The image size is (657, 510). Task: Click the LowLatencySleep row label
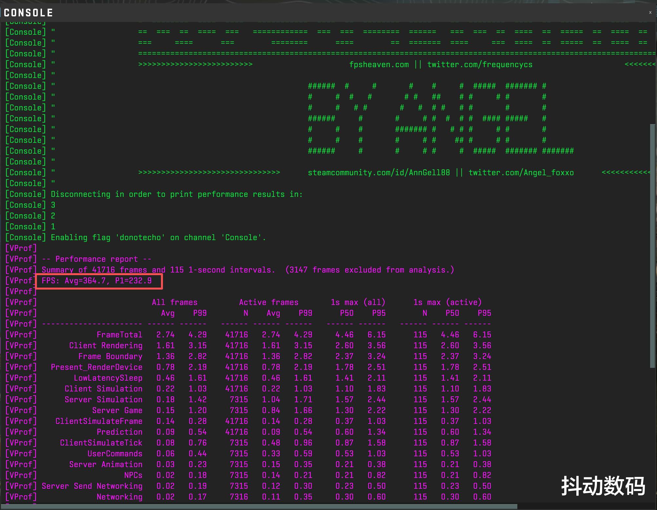[x=108, y=378]
